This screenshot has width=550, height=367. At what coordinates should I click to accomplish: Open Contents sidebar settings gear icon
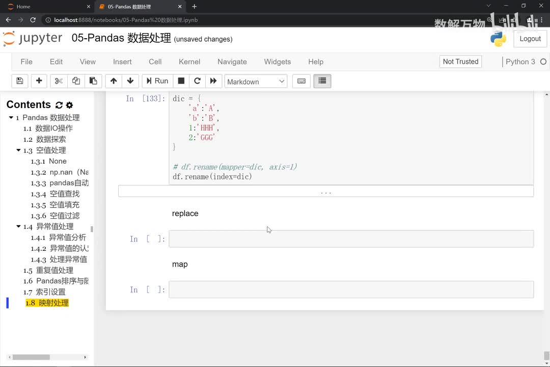tap(69, 105)
